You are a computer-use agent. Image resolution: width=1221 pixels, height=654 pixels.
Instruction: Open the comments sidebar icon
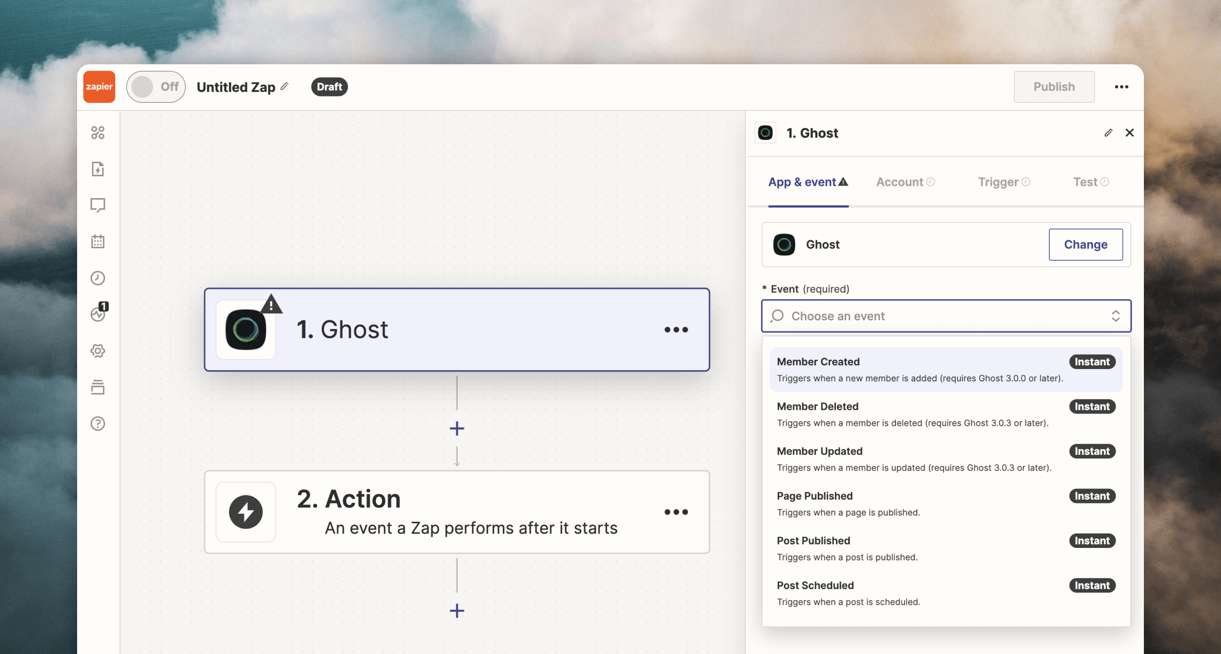(x=98, y=205)
